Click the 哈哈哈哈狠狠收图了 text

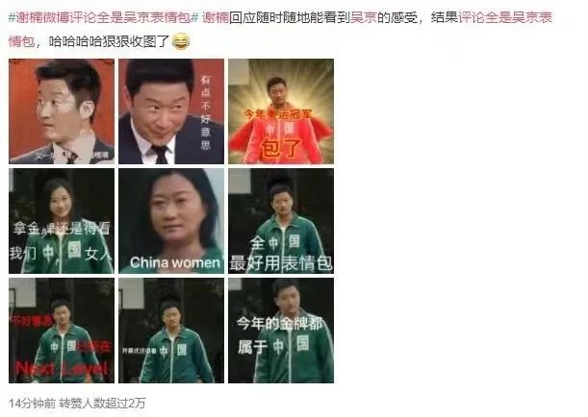click(x=110, y=41)
